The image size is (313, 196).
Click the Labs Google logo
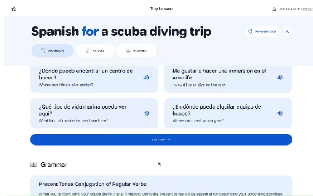click(x=291, y=9)
